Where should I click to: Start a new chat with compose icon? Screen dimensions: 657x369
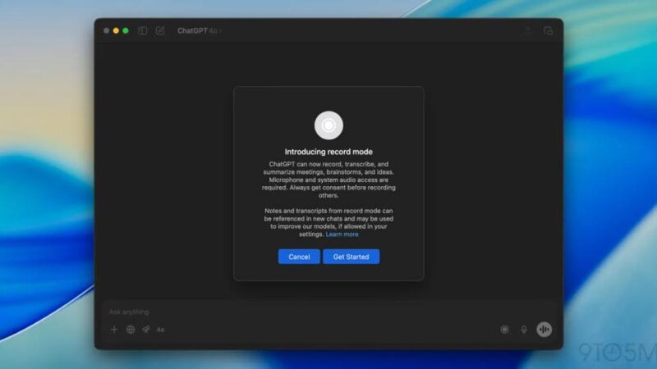(x=160, y=30)
